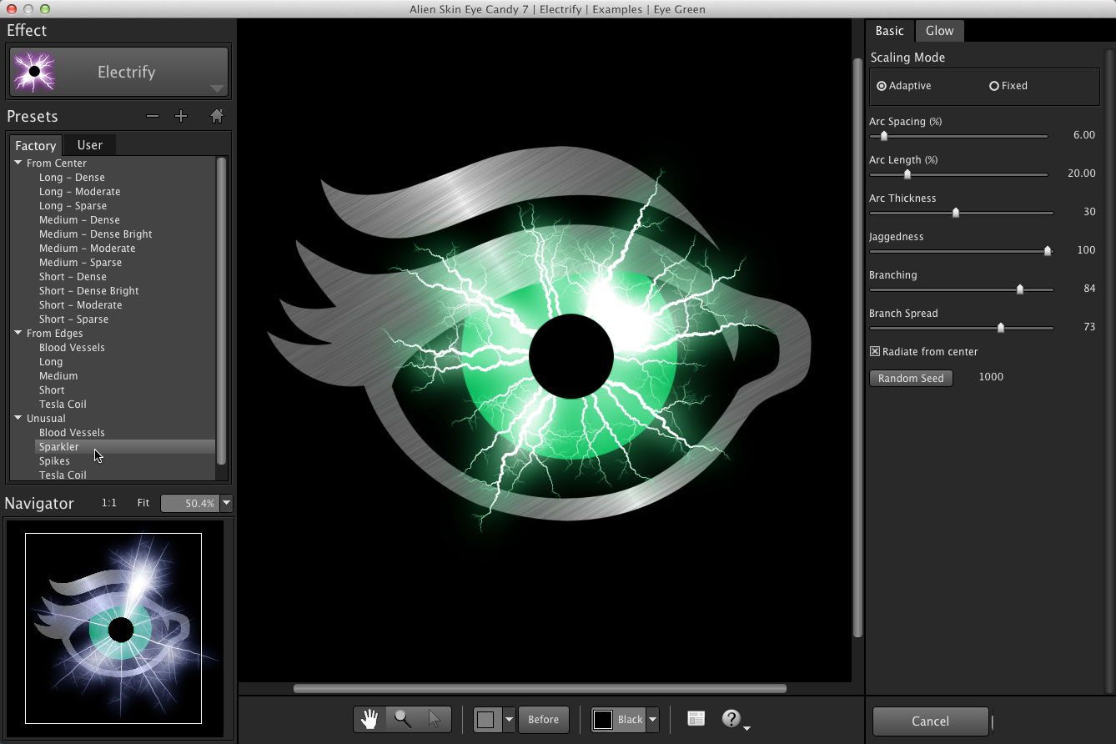
Task: Click the Random Seed button
Action: pos(911,378)
